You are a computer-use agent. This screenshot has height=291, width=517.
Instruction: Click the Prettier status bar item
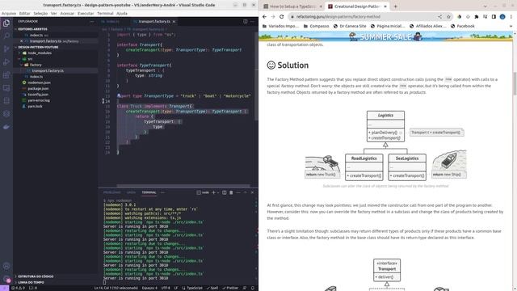click(230, 288)
